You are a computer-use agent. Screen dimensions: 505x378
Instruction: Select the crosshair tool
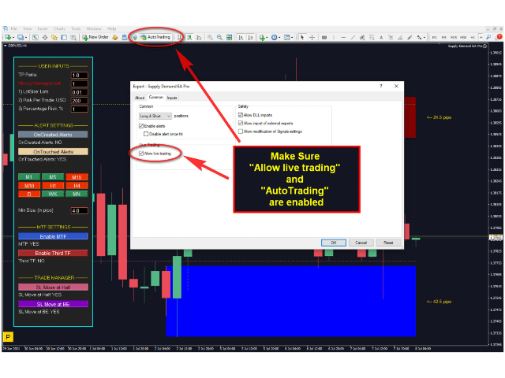point(312,37)
